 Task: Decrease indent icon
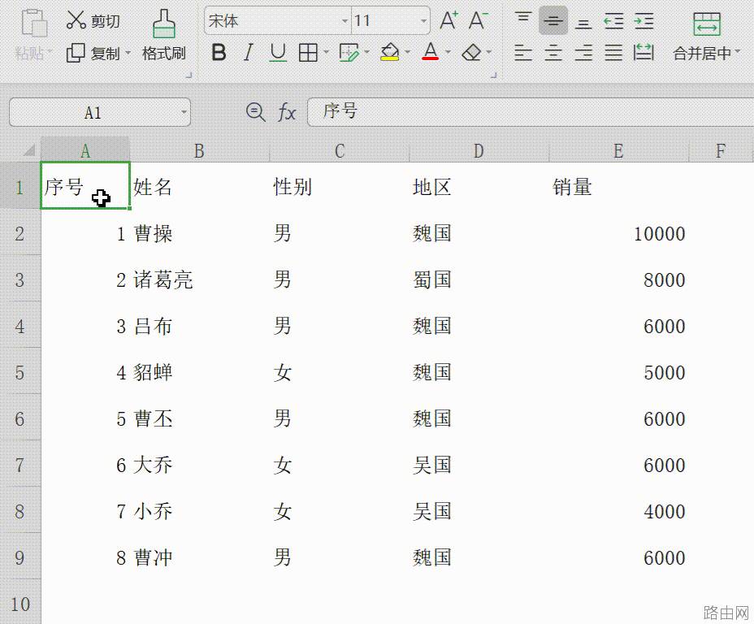pos(613,20)
